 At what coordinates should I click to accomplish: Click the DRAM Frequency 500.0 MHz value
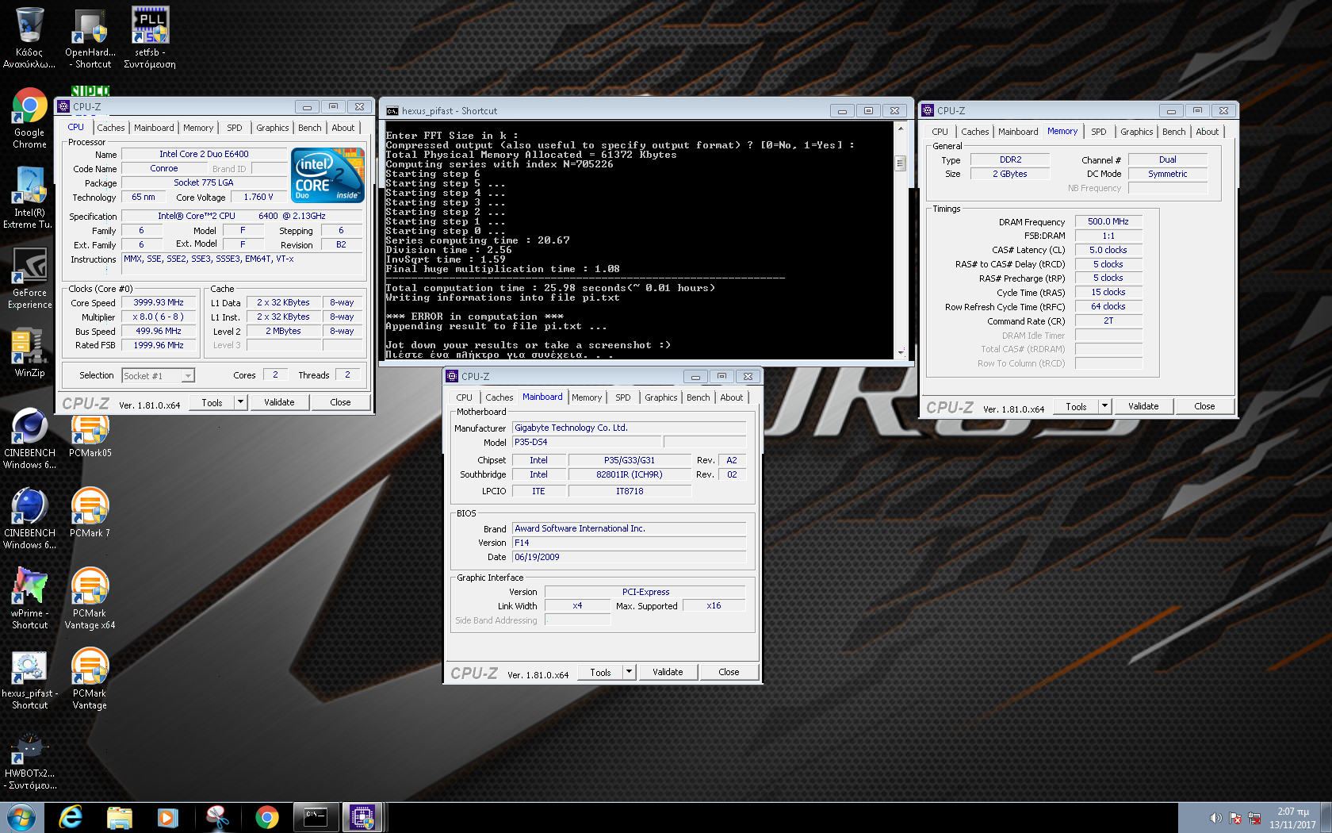[x=1108, y=221]
